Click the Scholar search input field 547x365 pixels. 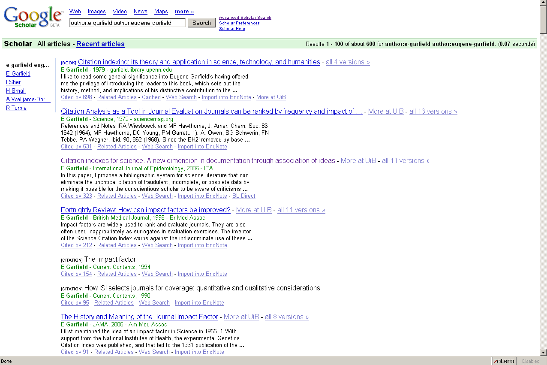click(x=127, y=23)
